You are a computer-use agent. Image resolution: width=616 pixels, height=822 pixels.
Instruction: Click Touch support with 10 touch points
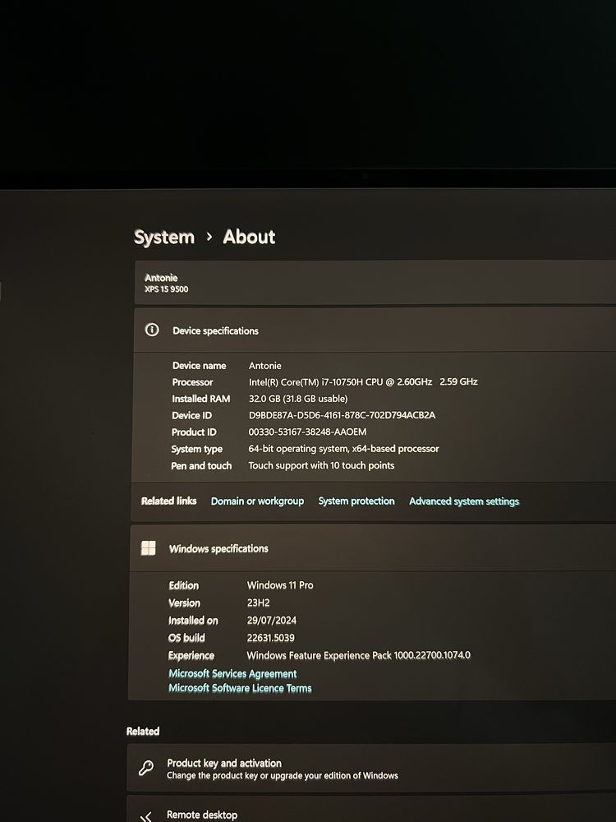(x=321, y=465)
